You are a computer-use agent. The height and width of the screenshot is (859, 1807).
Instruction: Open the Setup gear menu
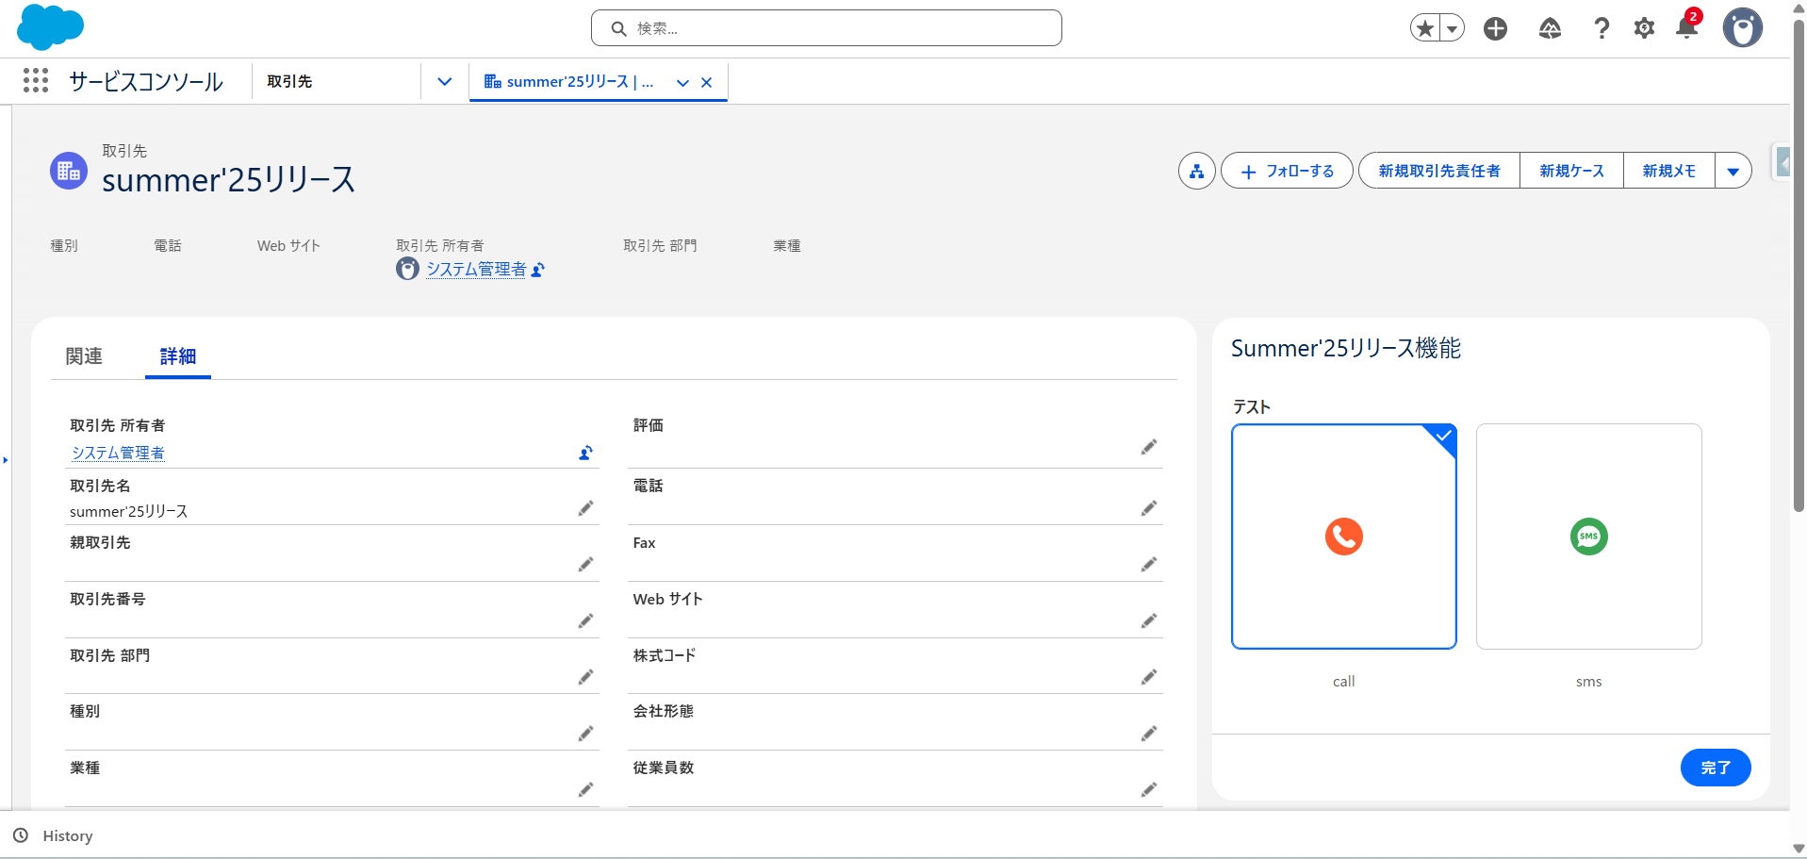(1644, 28)
